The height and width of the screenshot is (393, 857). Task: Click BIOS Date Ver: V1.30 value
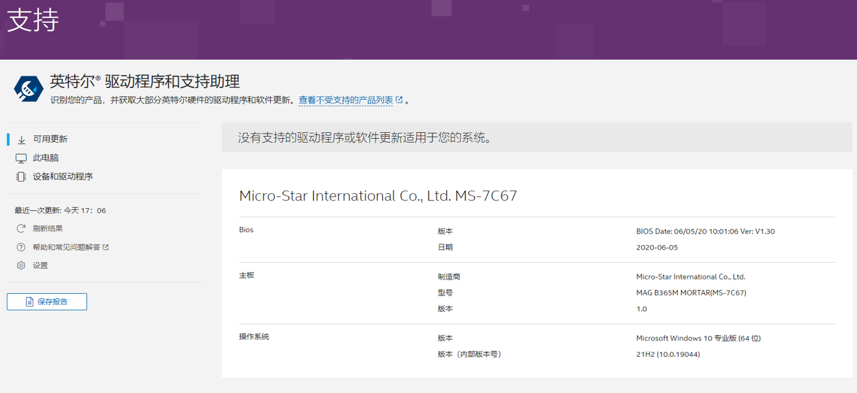706,232
